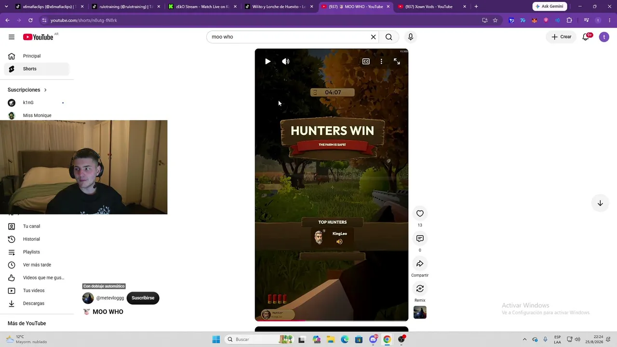
Task: Open the sound thumbnail below Remix
Action: (x=420, y=312)
